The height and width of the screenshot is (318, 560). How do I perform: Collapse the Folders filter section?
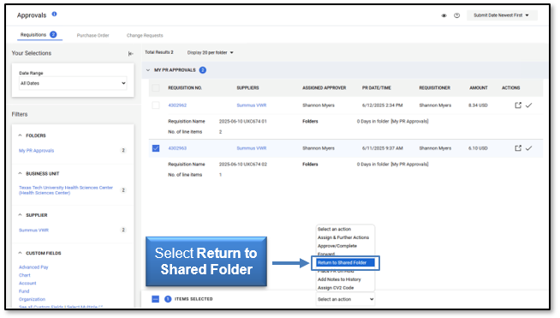pyautogui.click(x=21, y=135)
